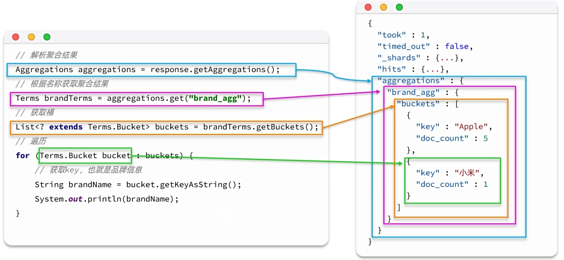The width and height of the screenshot is (564, 260).
Task: Click the yellow dot on the JSON response window
Action: point(383,7)
